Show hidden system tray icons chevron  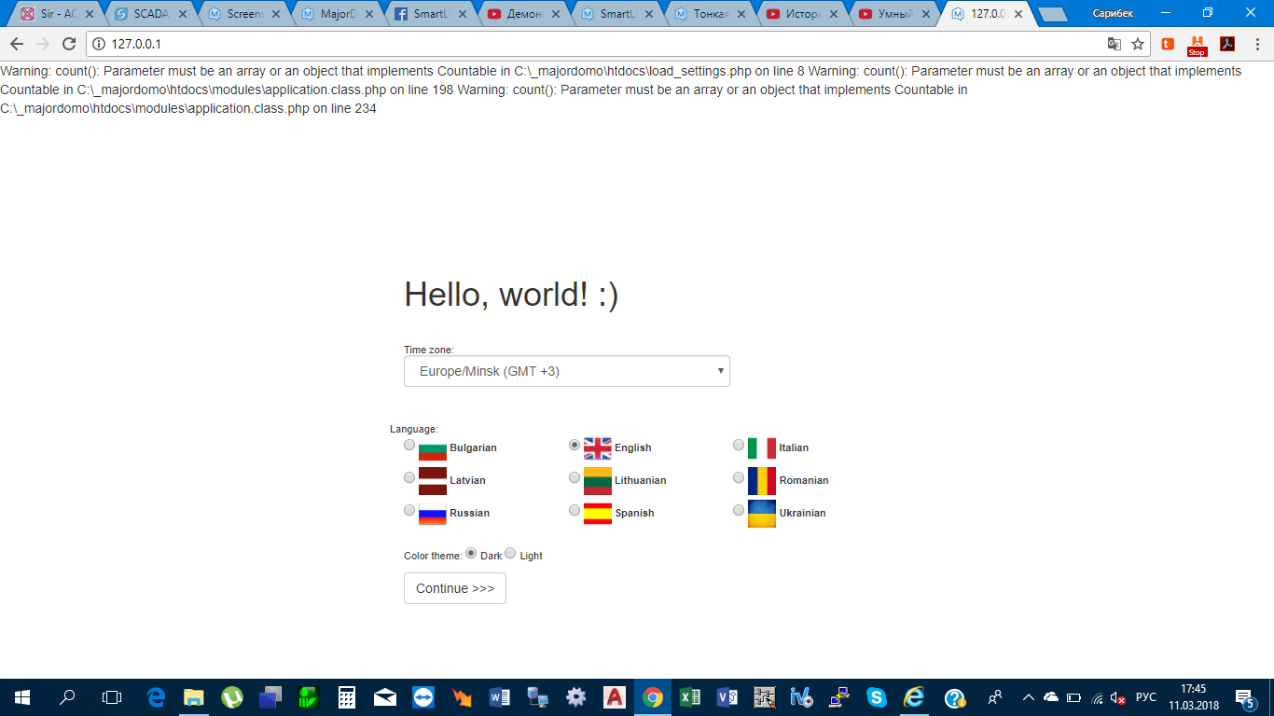[x=1029, y=697]
